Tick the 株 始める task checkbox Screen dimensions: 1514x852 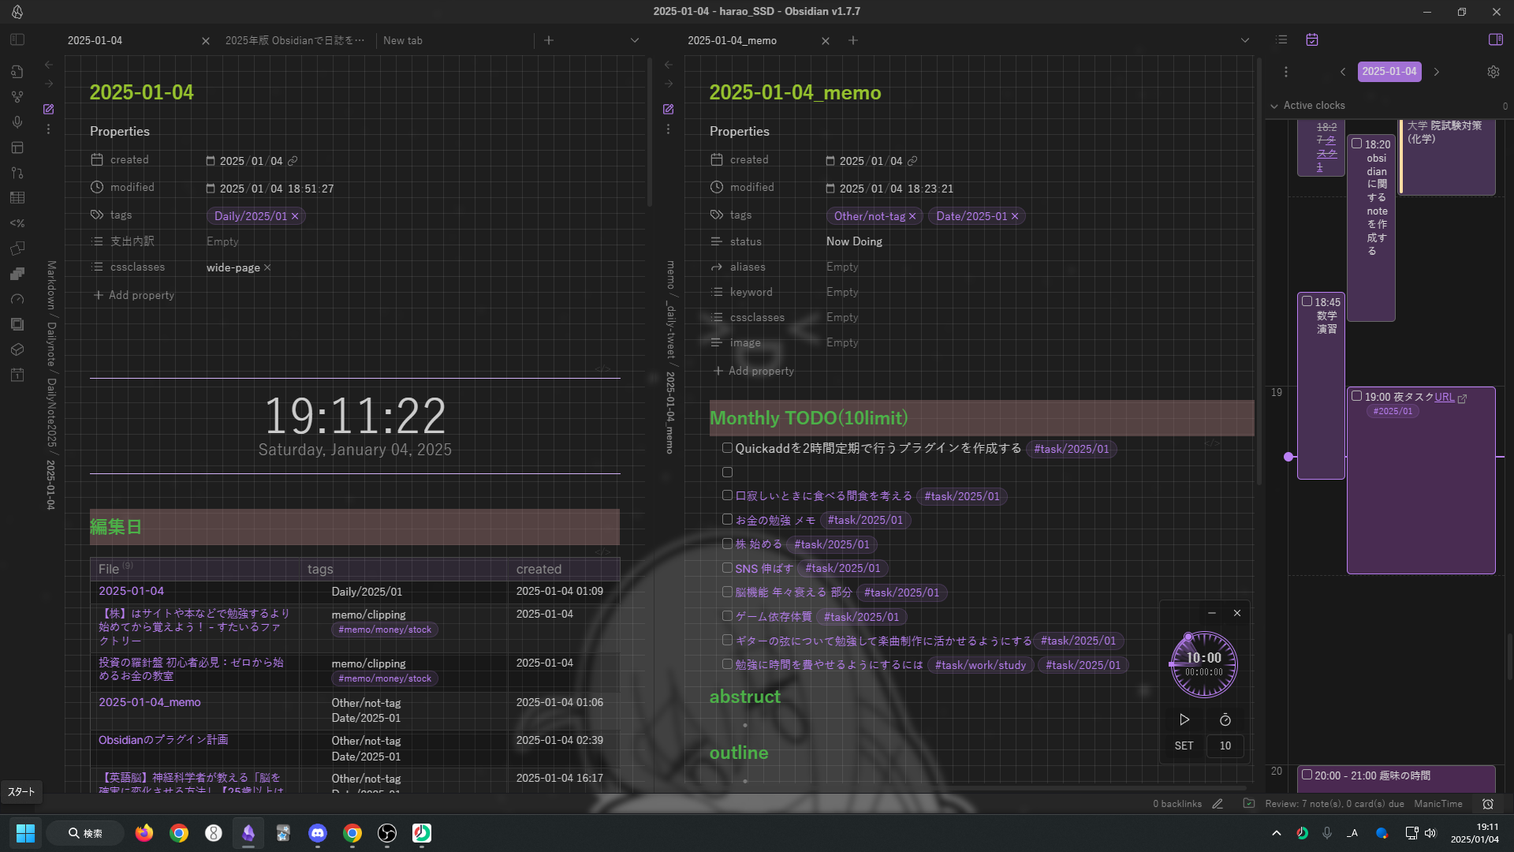pyautogui.click(x=727, y=544)
